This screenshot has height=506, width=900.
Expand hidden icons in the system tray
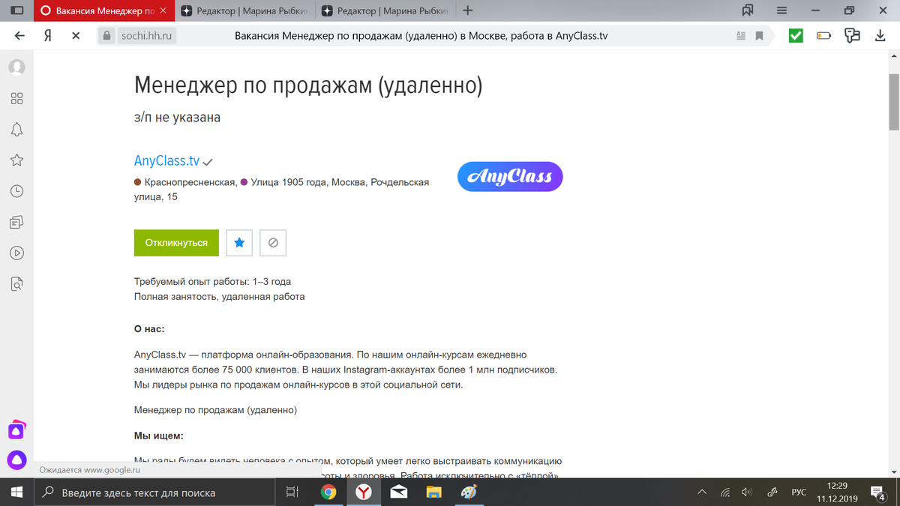click(x=701, y=493)
